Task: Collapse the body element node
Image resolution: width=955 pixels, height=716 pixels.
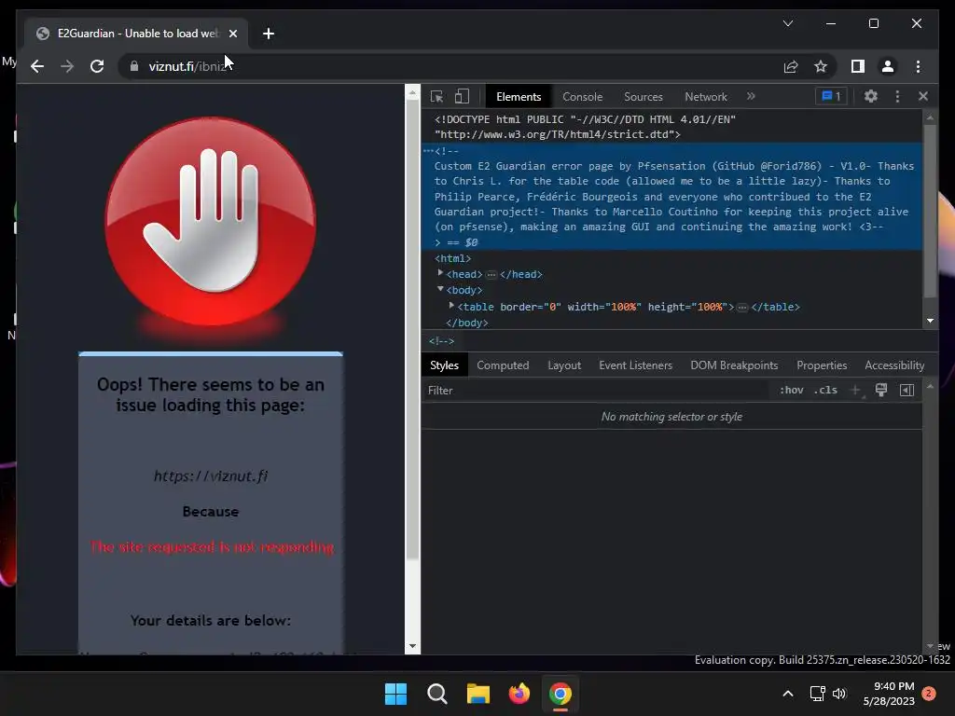Action: point(440,289)
